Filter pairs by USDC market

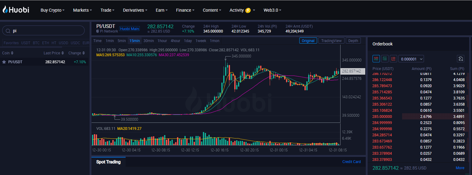click(x=75, y=43)
